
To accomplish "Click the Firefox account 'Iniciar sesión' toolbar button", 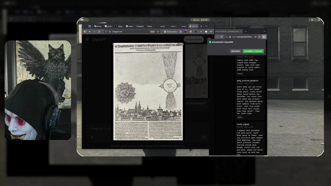I will [x=170, y=32].
